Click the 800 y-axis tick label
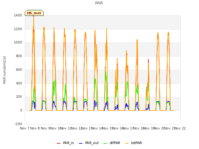The width and height of the screenshot is (199, 149). click(x=19, y=56)
